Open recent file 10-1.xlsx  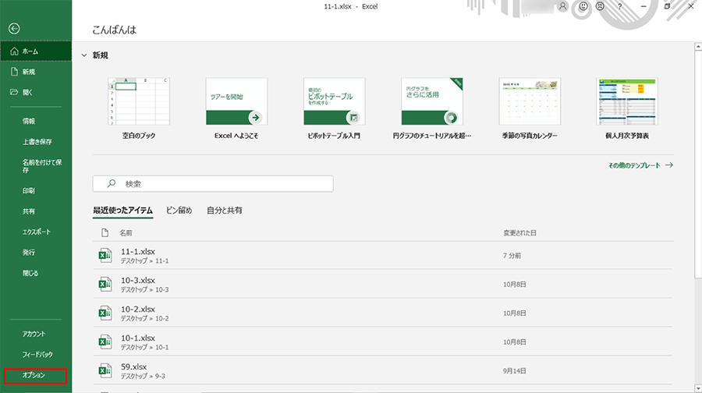383,342
